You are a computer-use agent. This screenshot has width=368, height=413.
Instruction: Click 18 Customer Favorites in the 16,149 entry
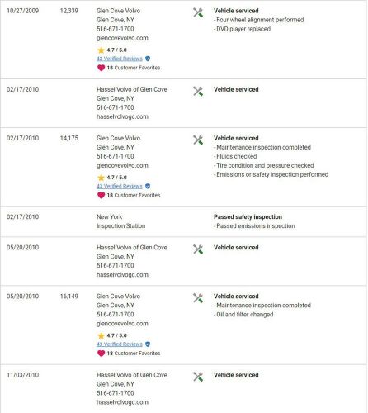point(134,354)
